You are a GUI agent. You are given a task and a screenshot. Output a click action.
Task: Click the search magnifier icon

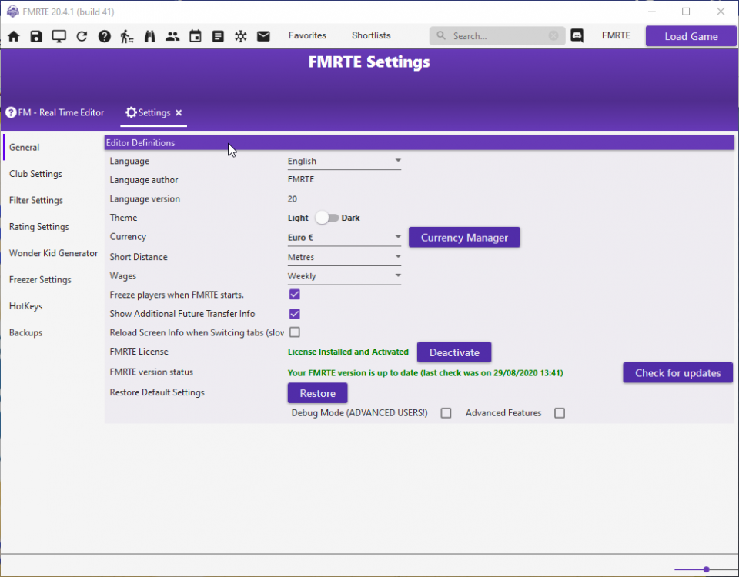441,36
